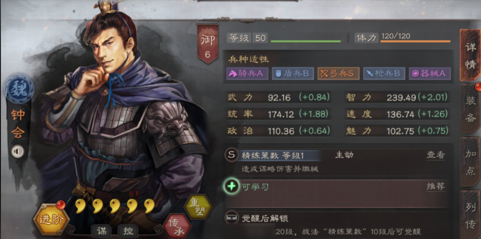Switch to the 加点 tab
The width and height of the screenshot is (481, 239).
[471, 162]
